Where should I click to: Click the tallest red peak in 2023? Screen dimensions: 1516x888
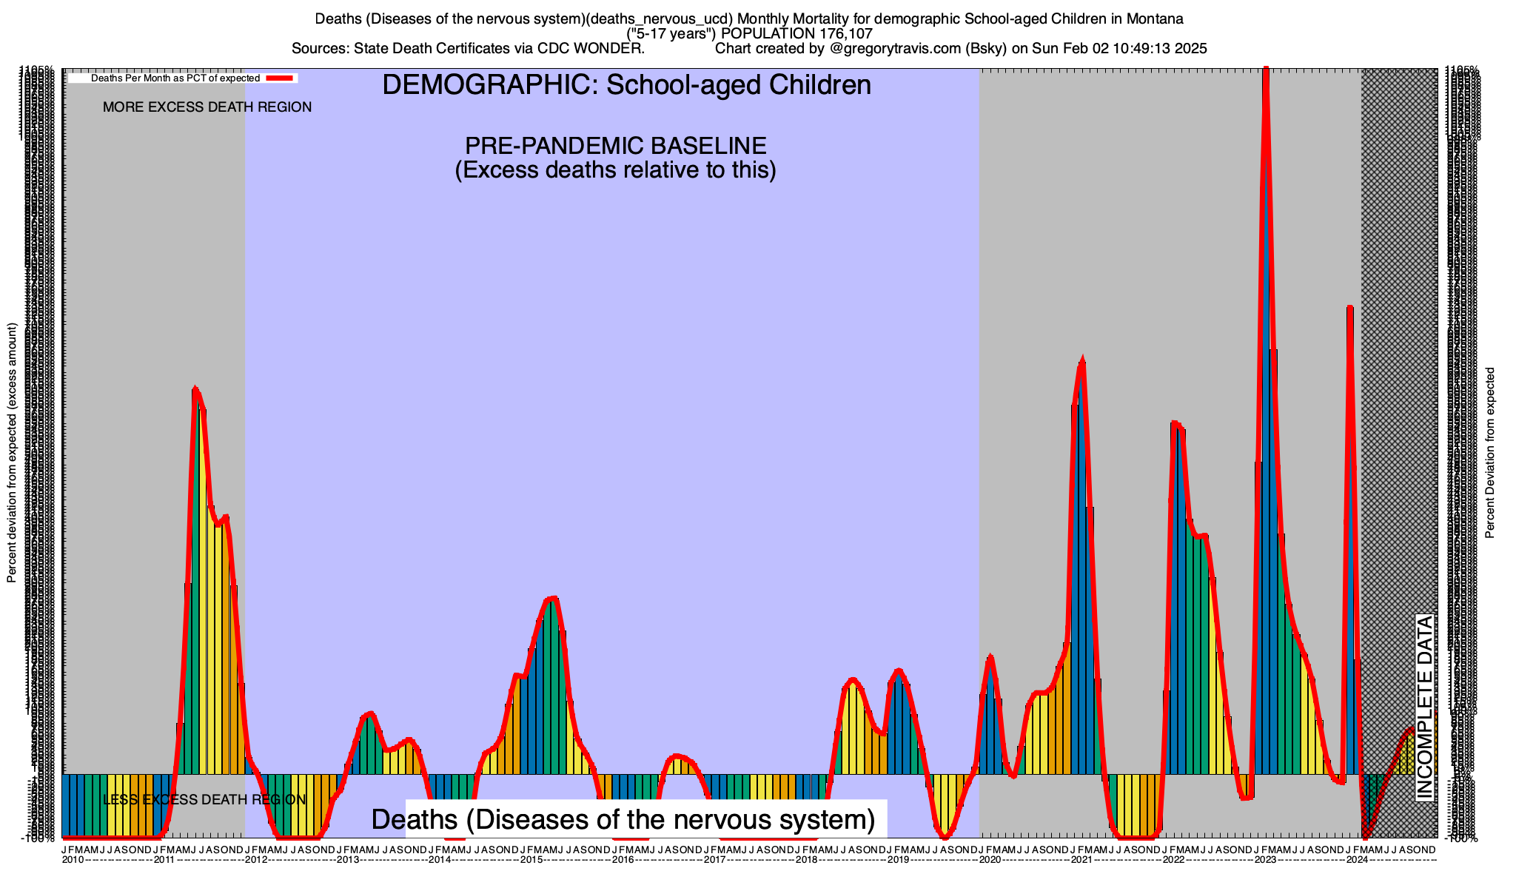pyautogui.click(x=1266, y=81)
